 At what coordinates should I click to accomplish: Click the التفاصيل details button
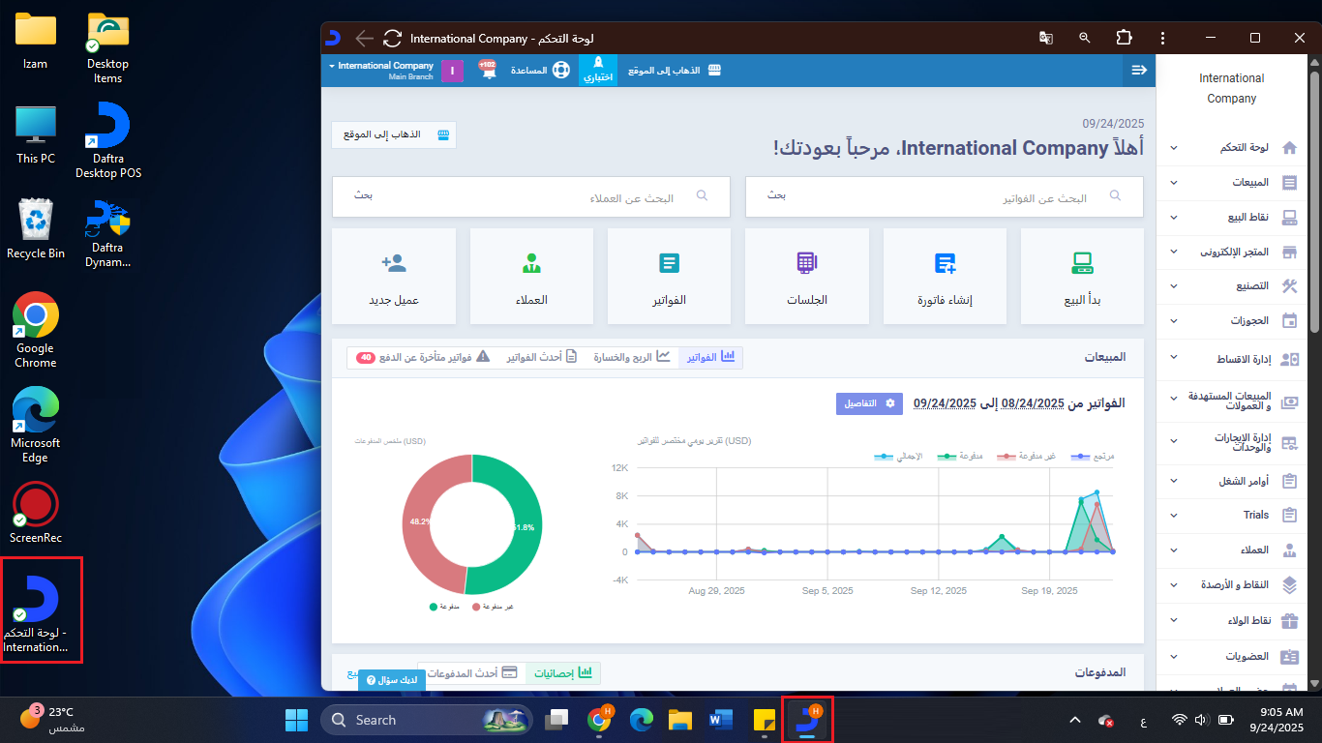[869, 403]
